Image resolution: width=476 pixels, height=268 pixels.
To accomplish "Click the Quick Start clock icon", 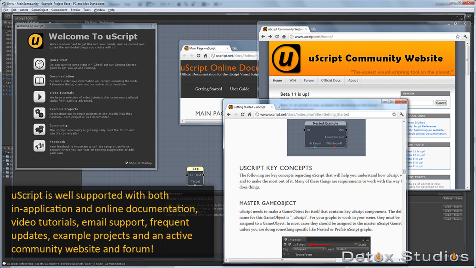I will click(39, 64).
